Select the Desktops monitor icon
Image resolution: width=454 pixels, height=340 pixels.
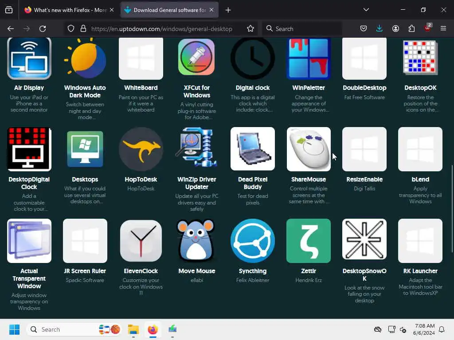(85, 149)
